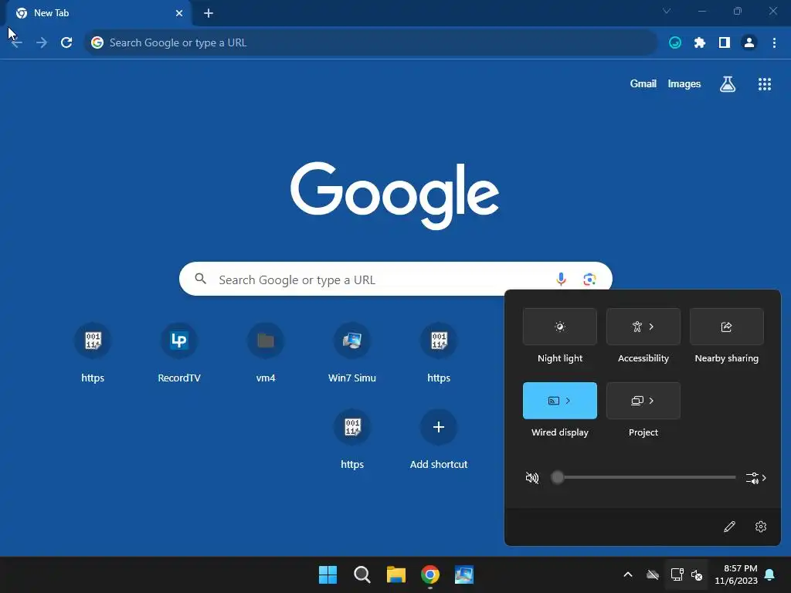
Task: Open sound output selector next to volume slider
Action: click(755, 477)
